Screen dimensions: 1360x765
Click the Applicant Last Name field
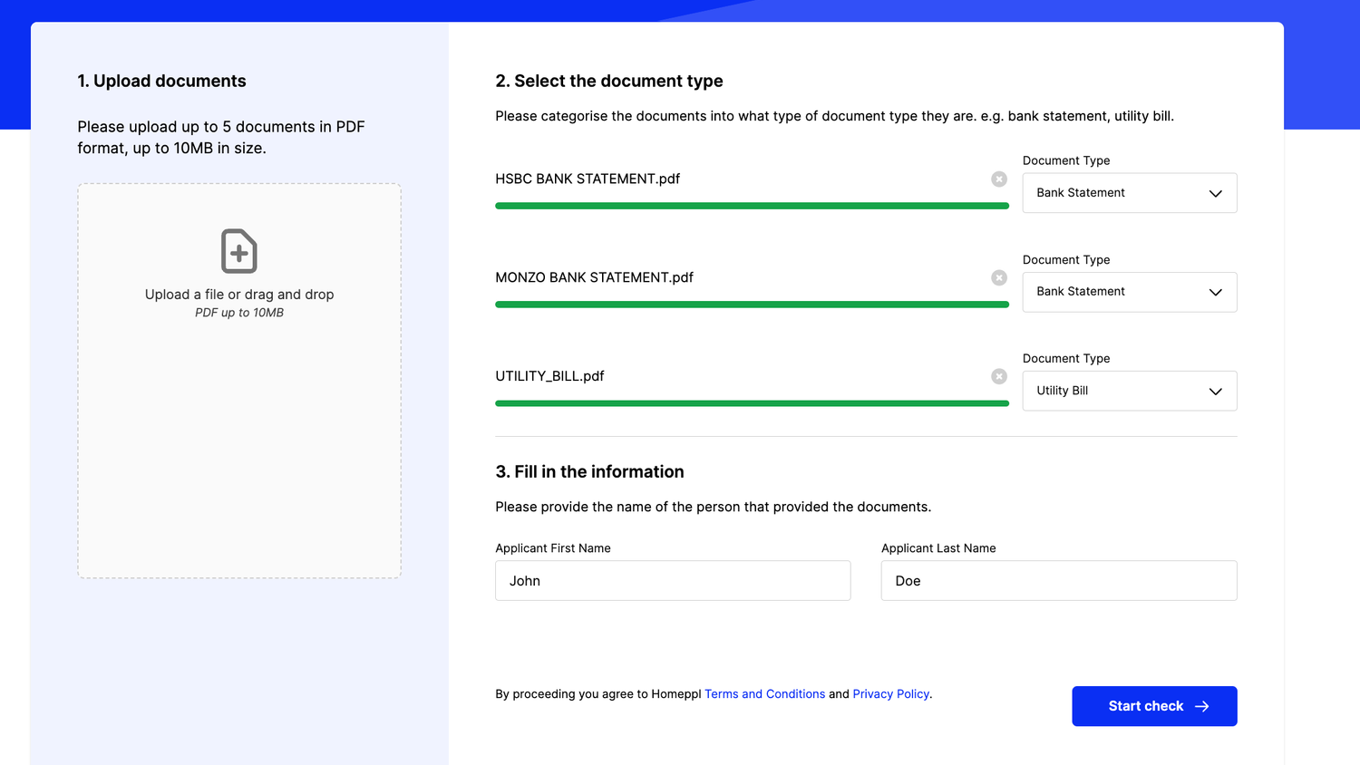coord(1058,581)
